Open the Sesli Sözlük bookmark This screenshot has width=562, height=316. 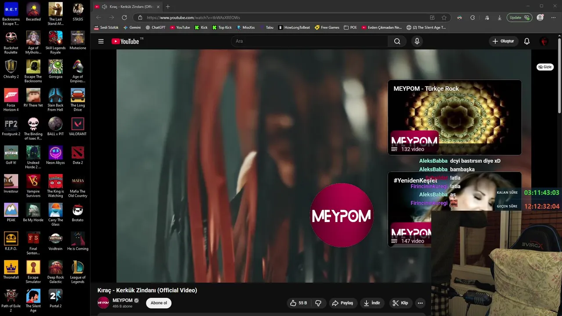[106, 27]
